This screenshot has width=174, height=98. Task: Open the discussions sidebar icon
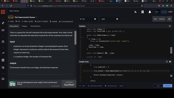[3, 68]
